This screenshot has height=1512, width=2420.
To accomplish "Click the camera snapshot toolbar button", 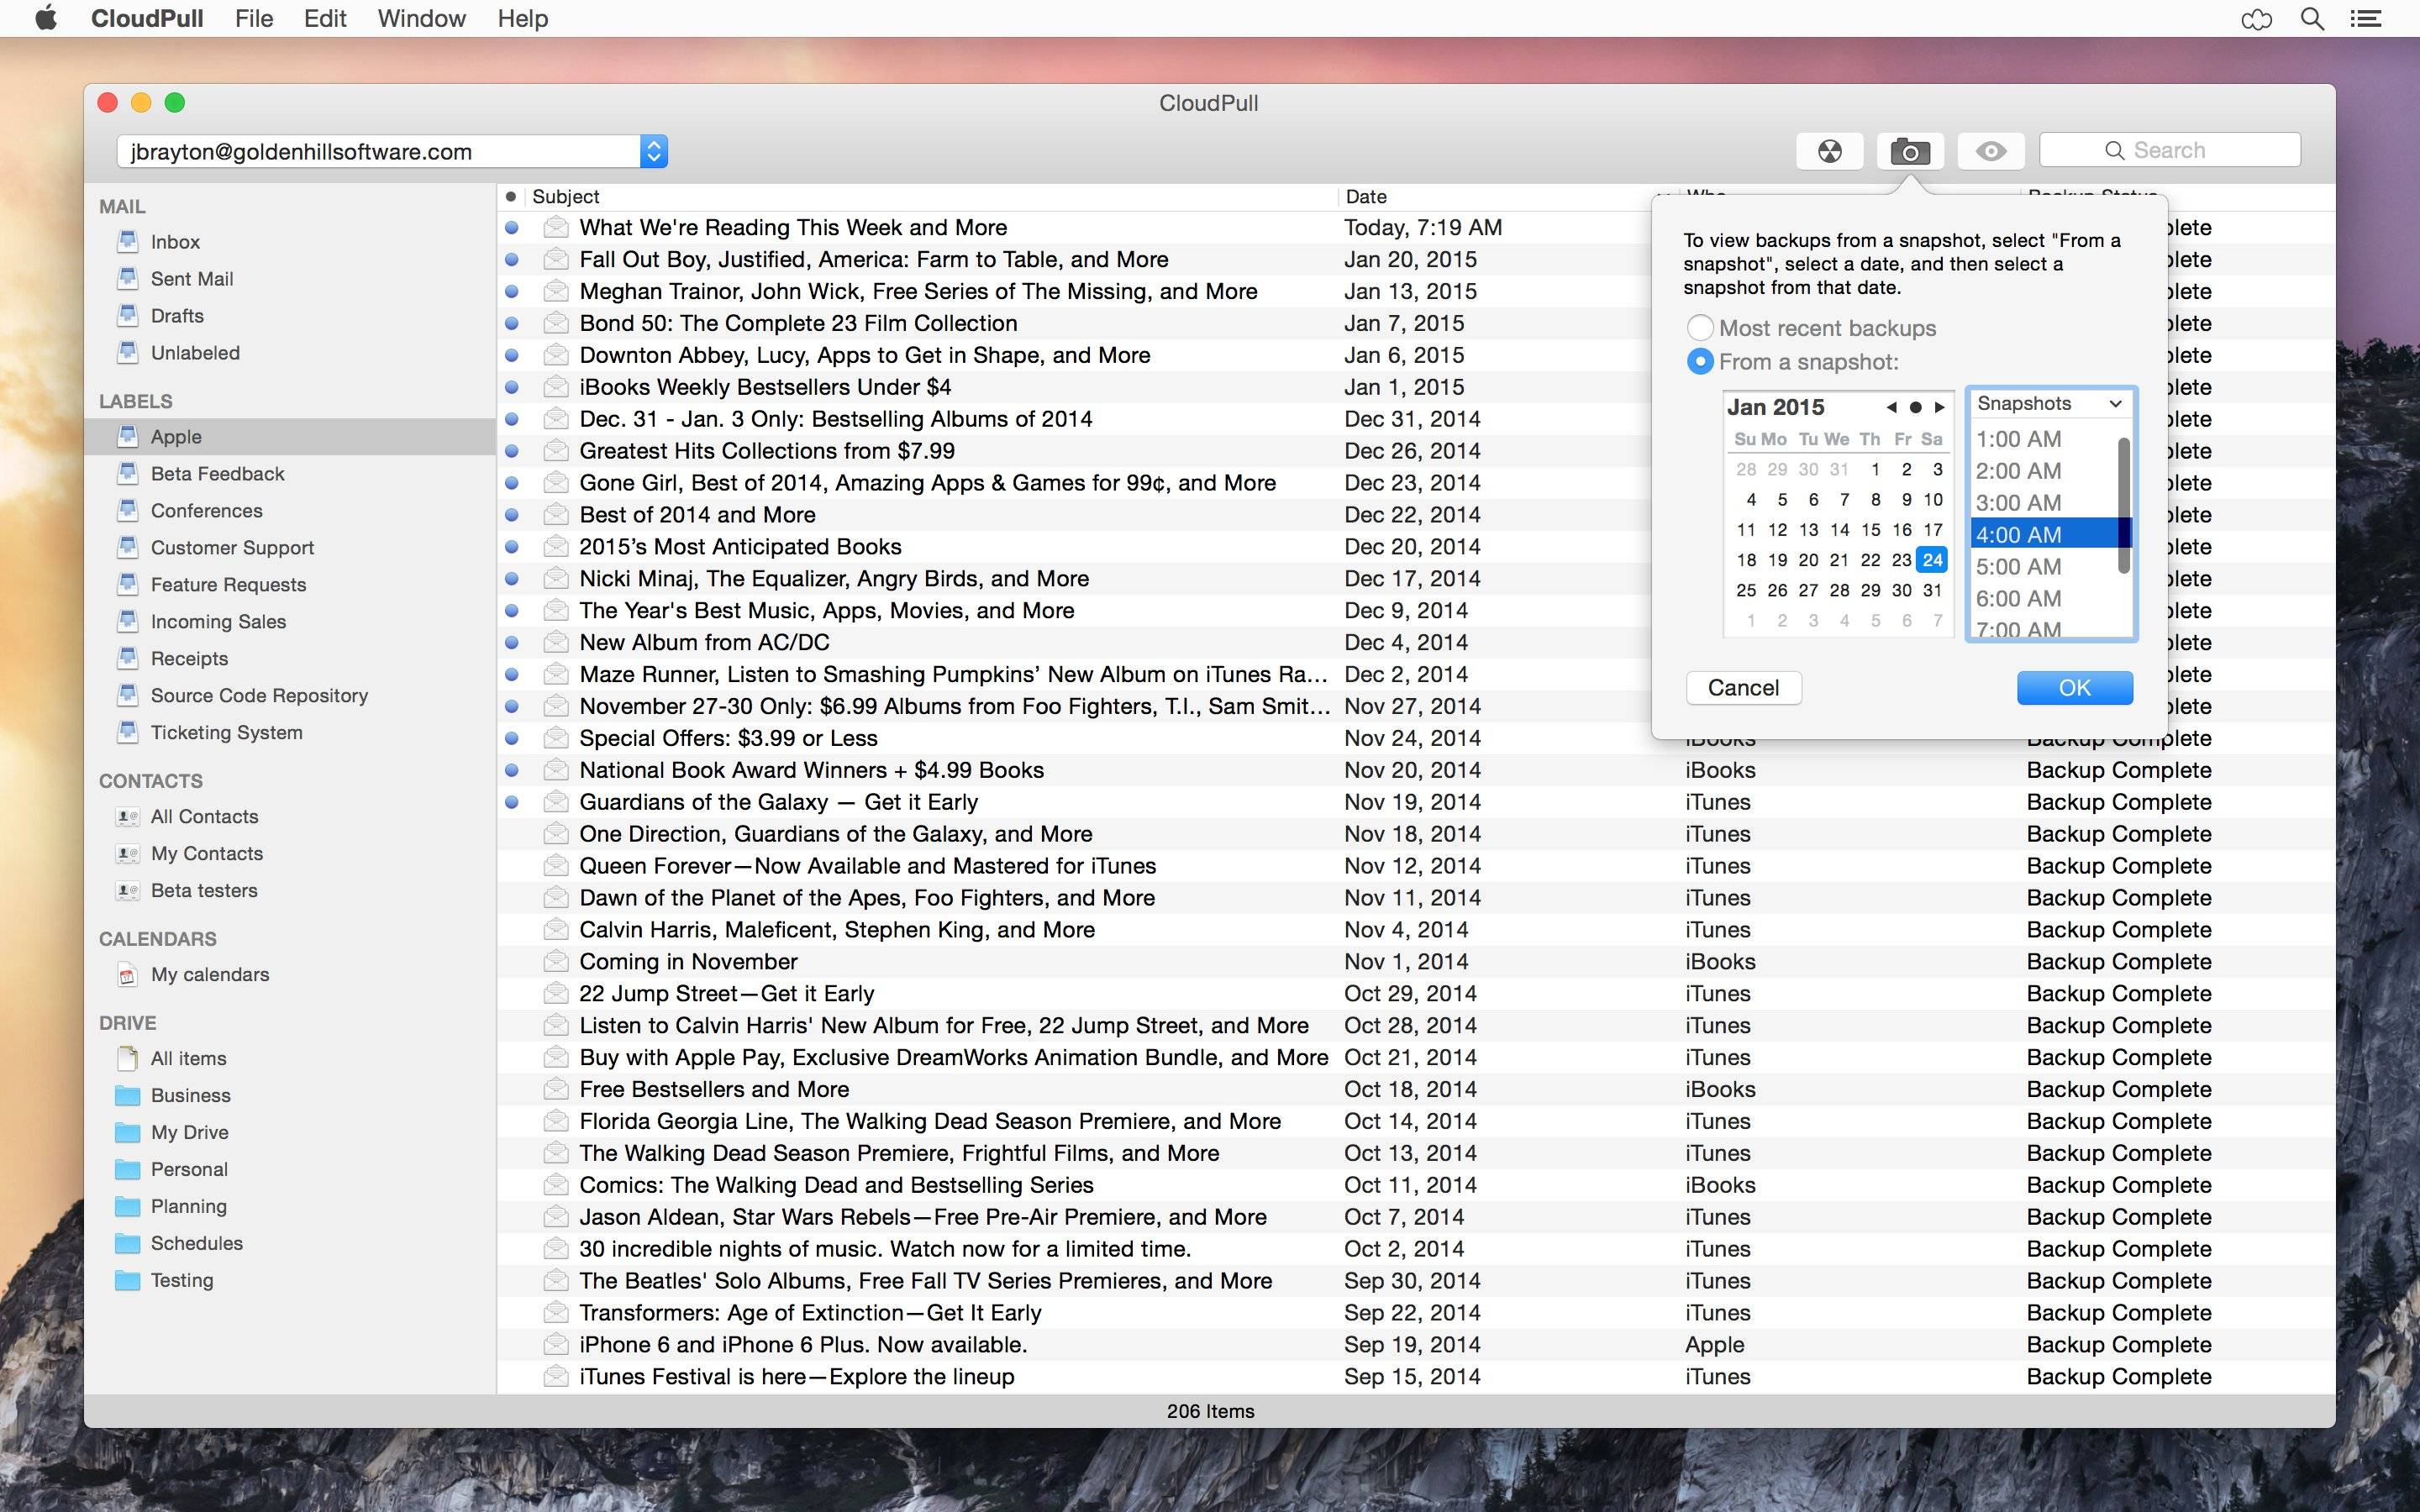I will (x=1910, y=151).
